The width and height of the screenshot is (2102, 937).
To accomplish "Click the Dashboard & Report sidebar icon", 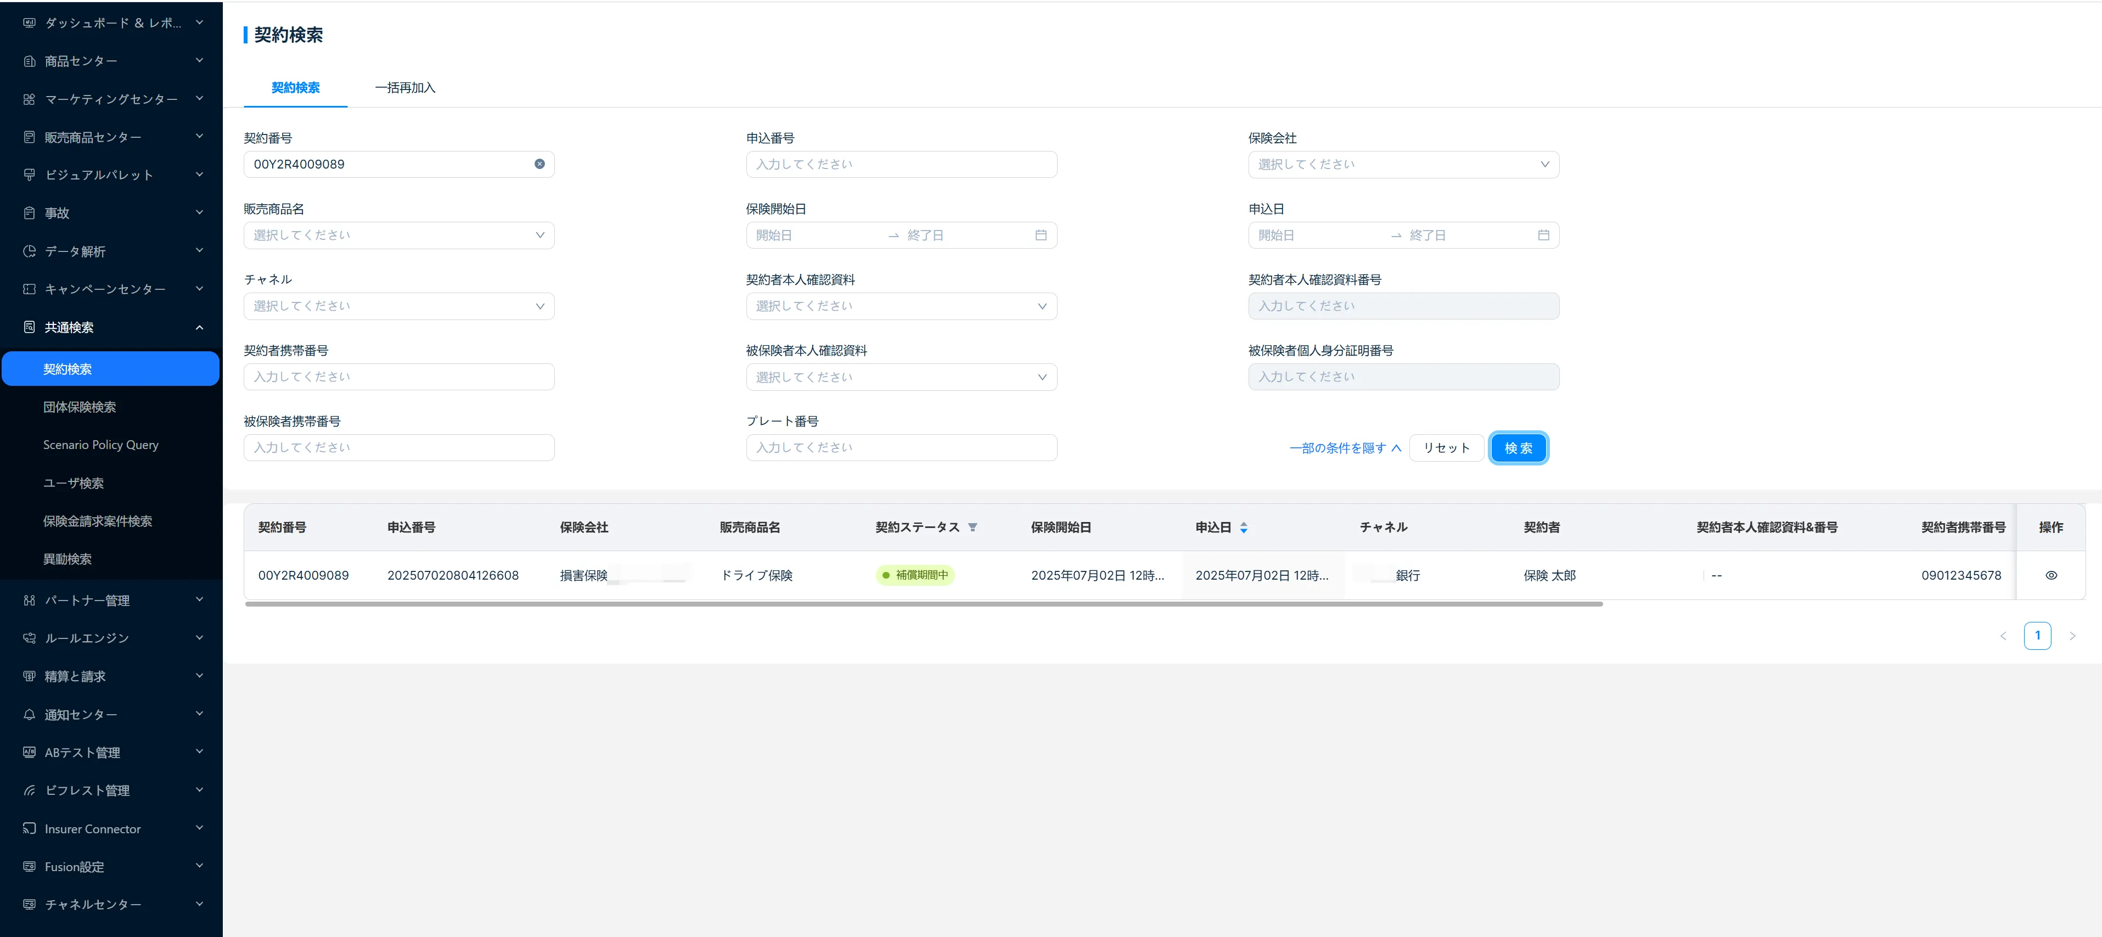I will (30, 23).
